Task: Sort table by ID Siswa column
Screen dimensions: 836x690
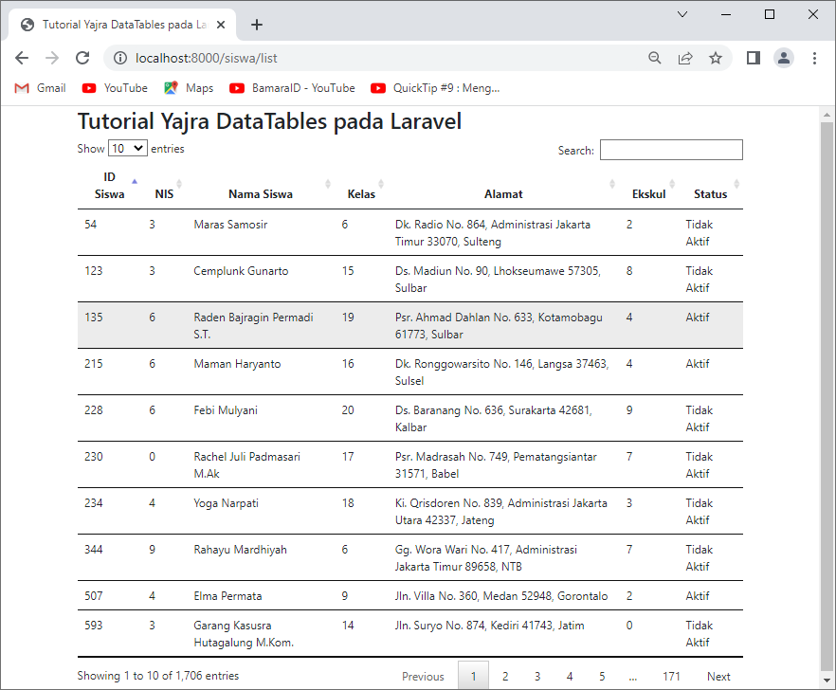Action: coord(110,185)
